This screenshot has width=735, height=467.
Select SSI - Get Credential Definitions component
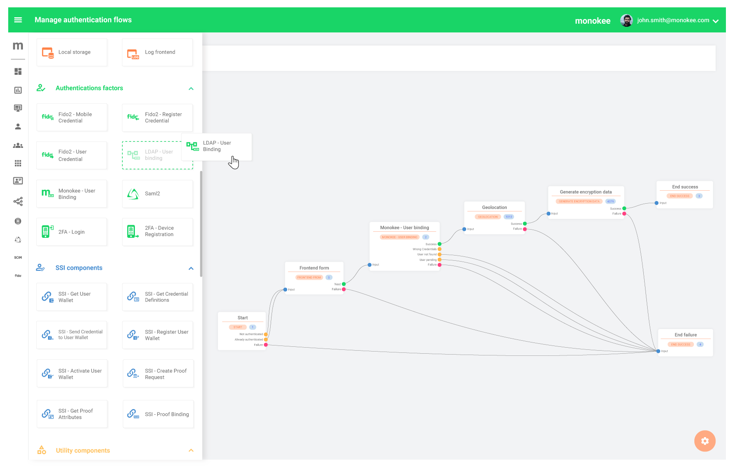(x=157, y=297)
